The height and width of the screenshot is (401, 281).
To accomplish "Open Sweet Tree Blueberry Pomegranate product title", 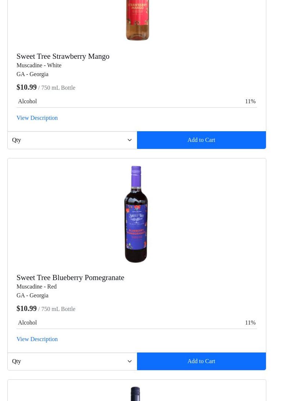I will (70, 278).
